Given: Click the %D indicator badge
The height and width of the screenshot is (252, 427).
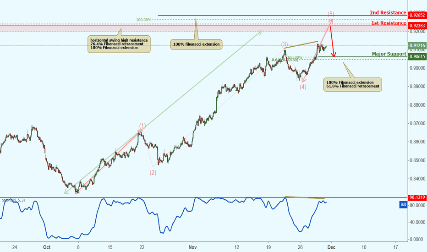Looking at the screenshot, I should pos(403,205).
